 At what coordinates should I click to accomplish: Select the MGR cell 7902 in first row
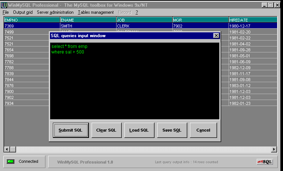(201, 26)
